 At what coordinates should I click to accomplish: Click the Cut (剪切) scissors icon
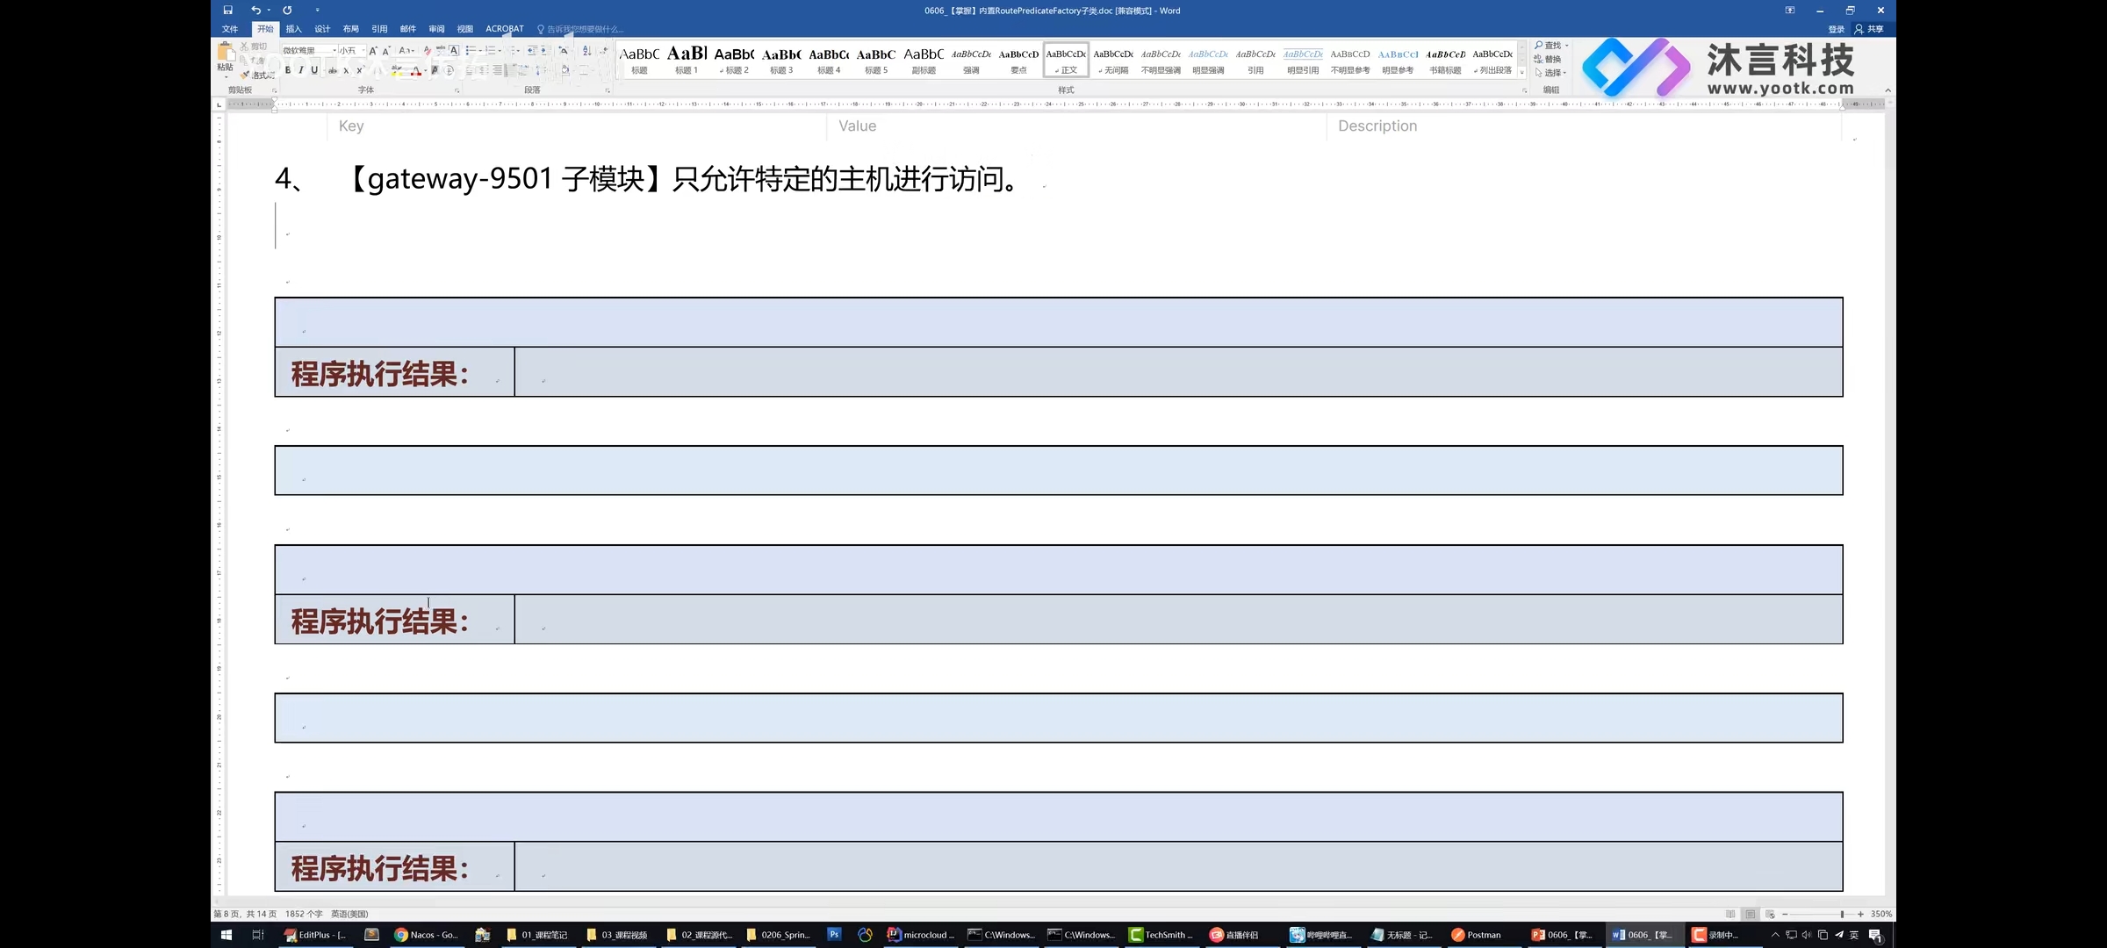tap(243, 47)
